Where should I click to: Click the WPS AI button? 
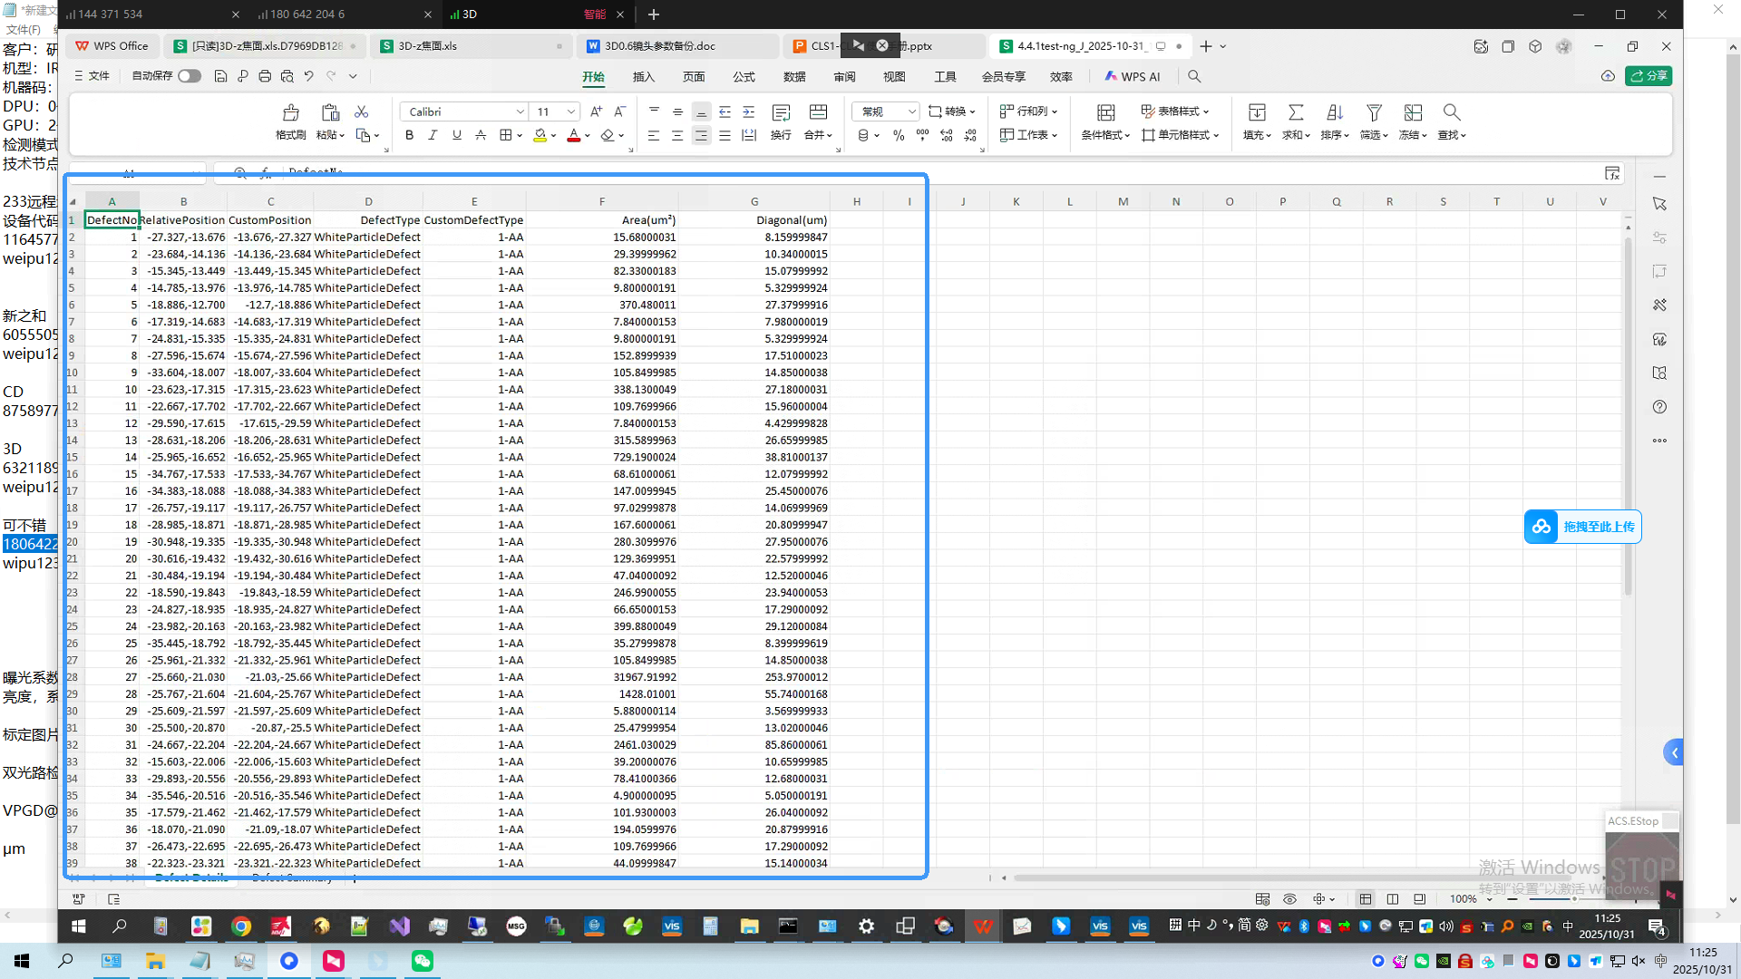[x=1132, y=77]
